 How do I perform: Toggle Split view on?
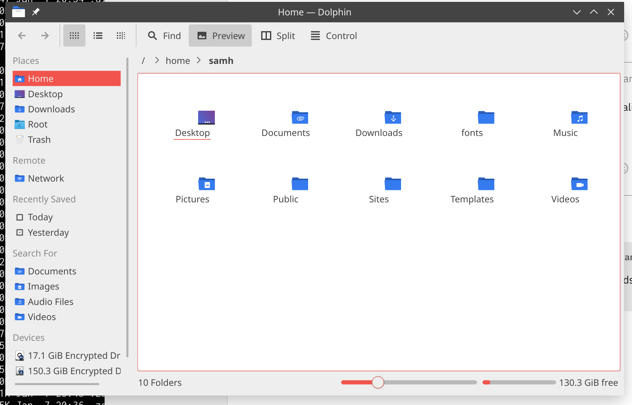pos(278,36)
